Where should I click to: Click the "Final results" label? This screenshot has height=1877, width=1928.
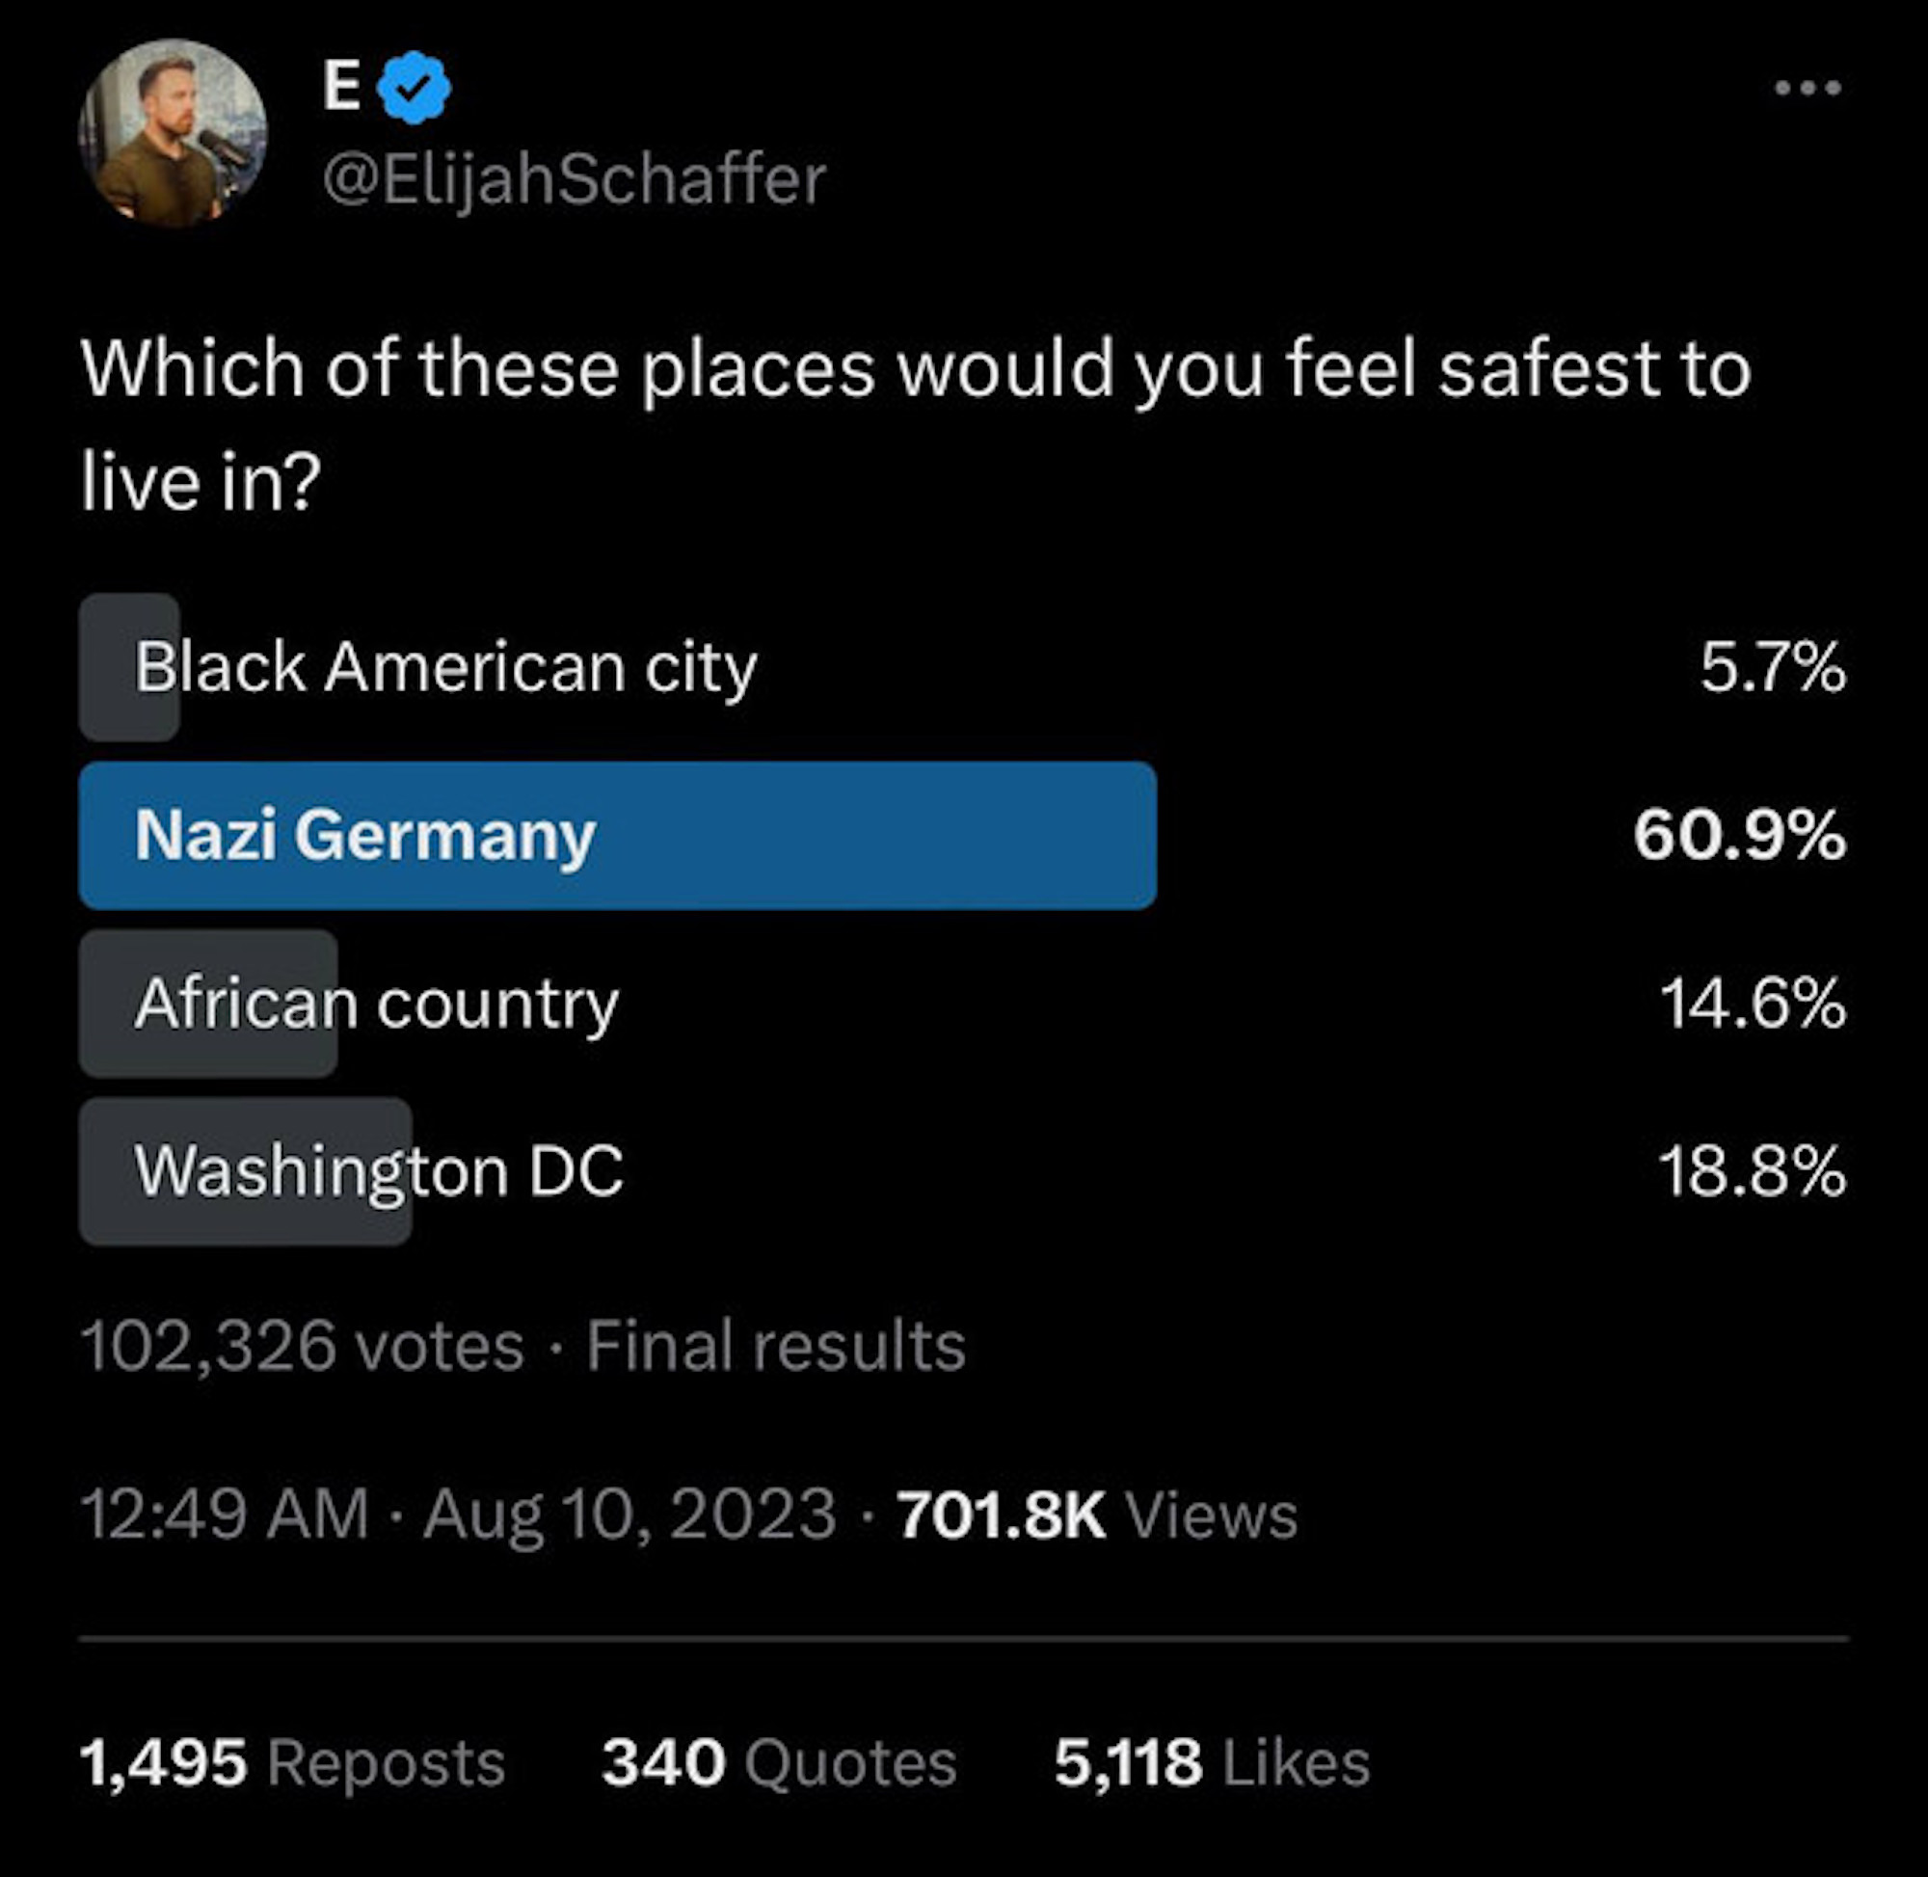[776, 1346]
